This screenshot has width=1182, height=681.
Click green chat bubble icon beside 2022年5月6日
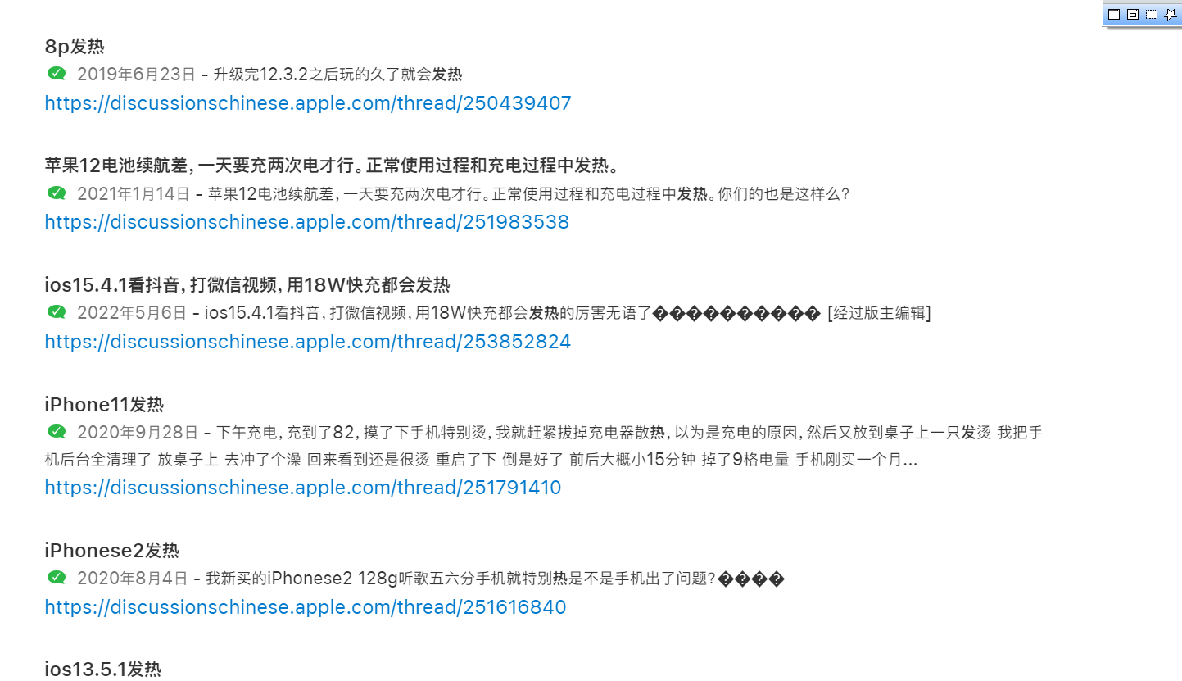(x=57, y=312)
